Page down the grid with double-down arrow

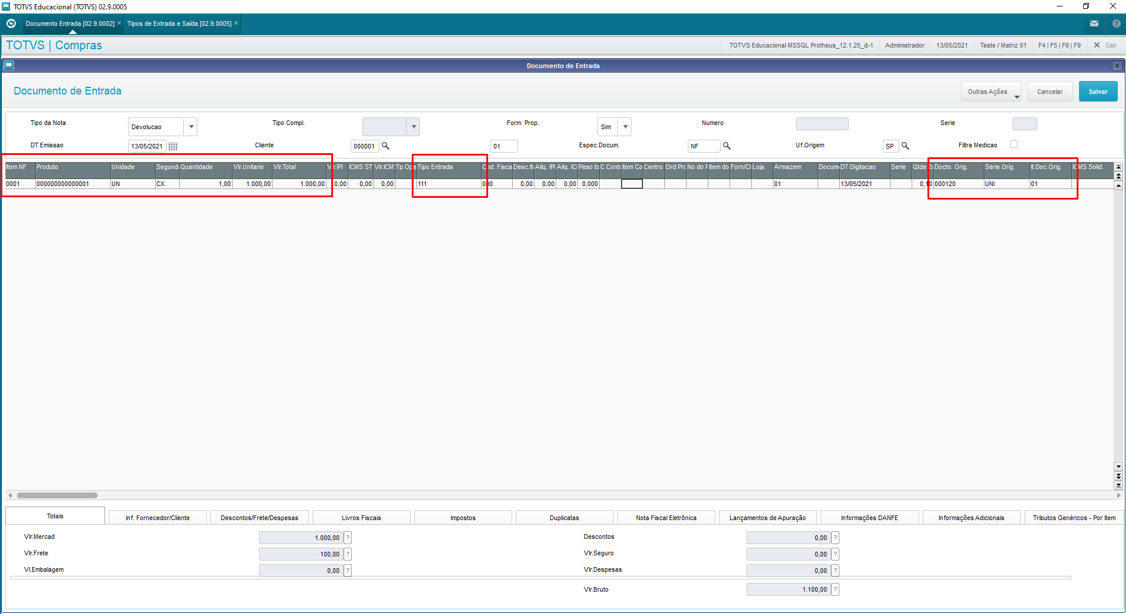pos(1118,476)
